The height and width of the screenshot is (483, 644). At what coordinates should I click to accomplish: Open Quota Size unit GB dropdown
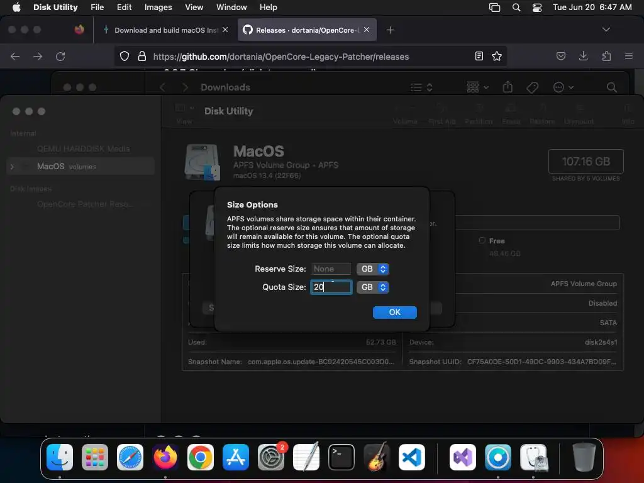372,287
